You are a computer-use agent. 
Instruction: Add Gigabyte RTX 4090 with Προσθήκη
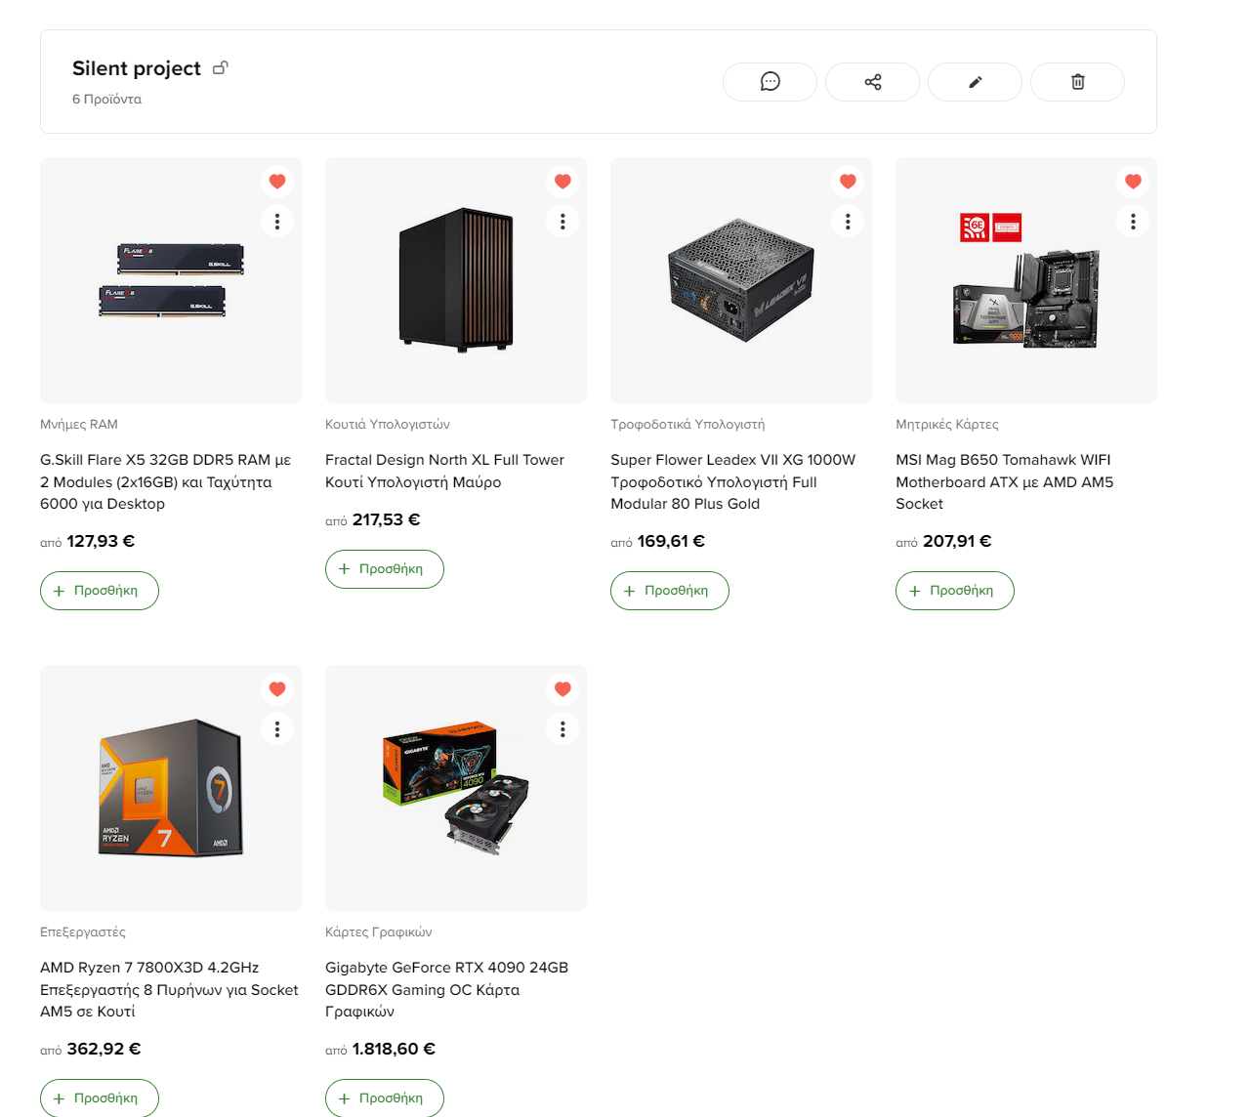(385, 1097)
